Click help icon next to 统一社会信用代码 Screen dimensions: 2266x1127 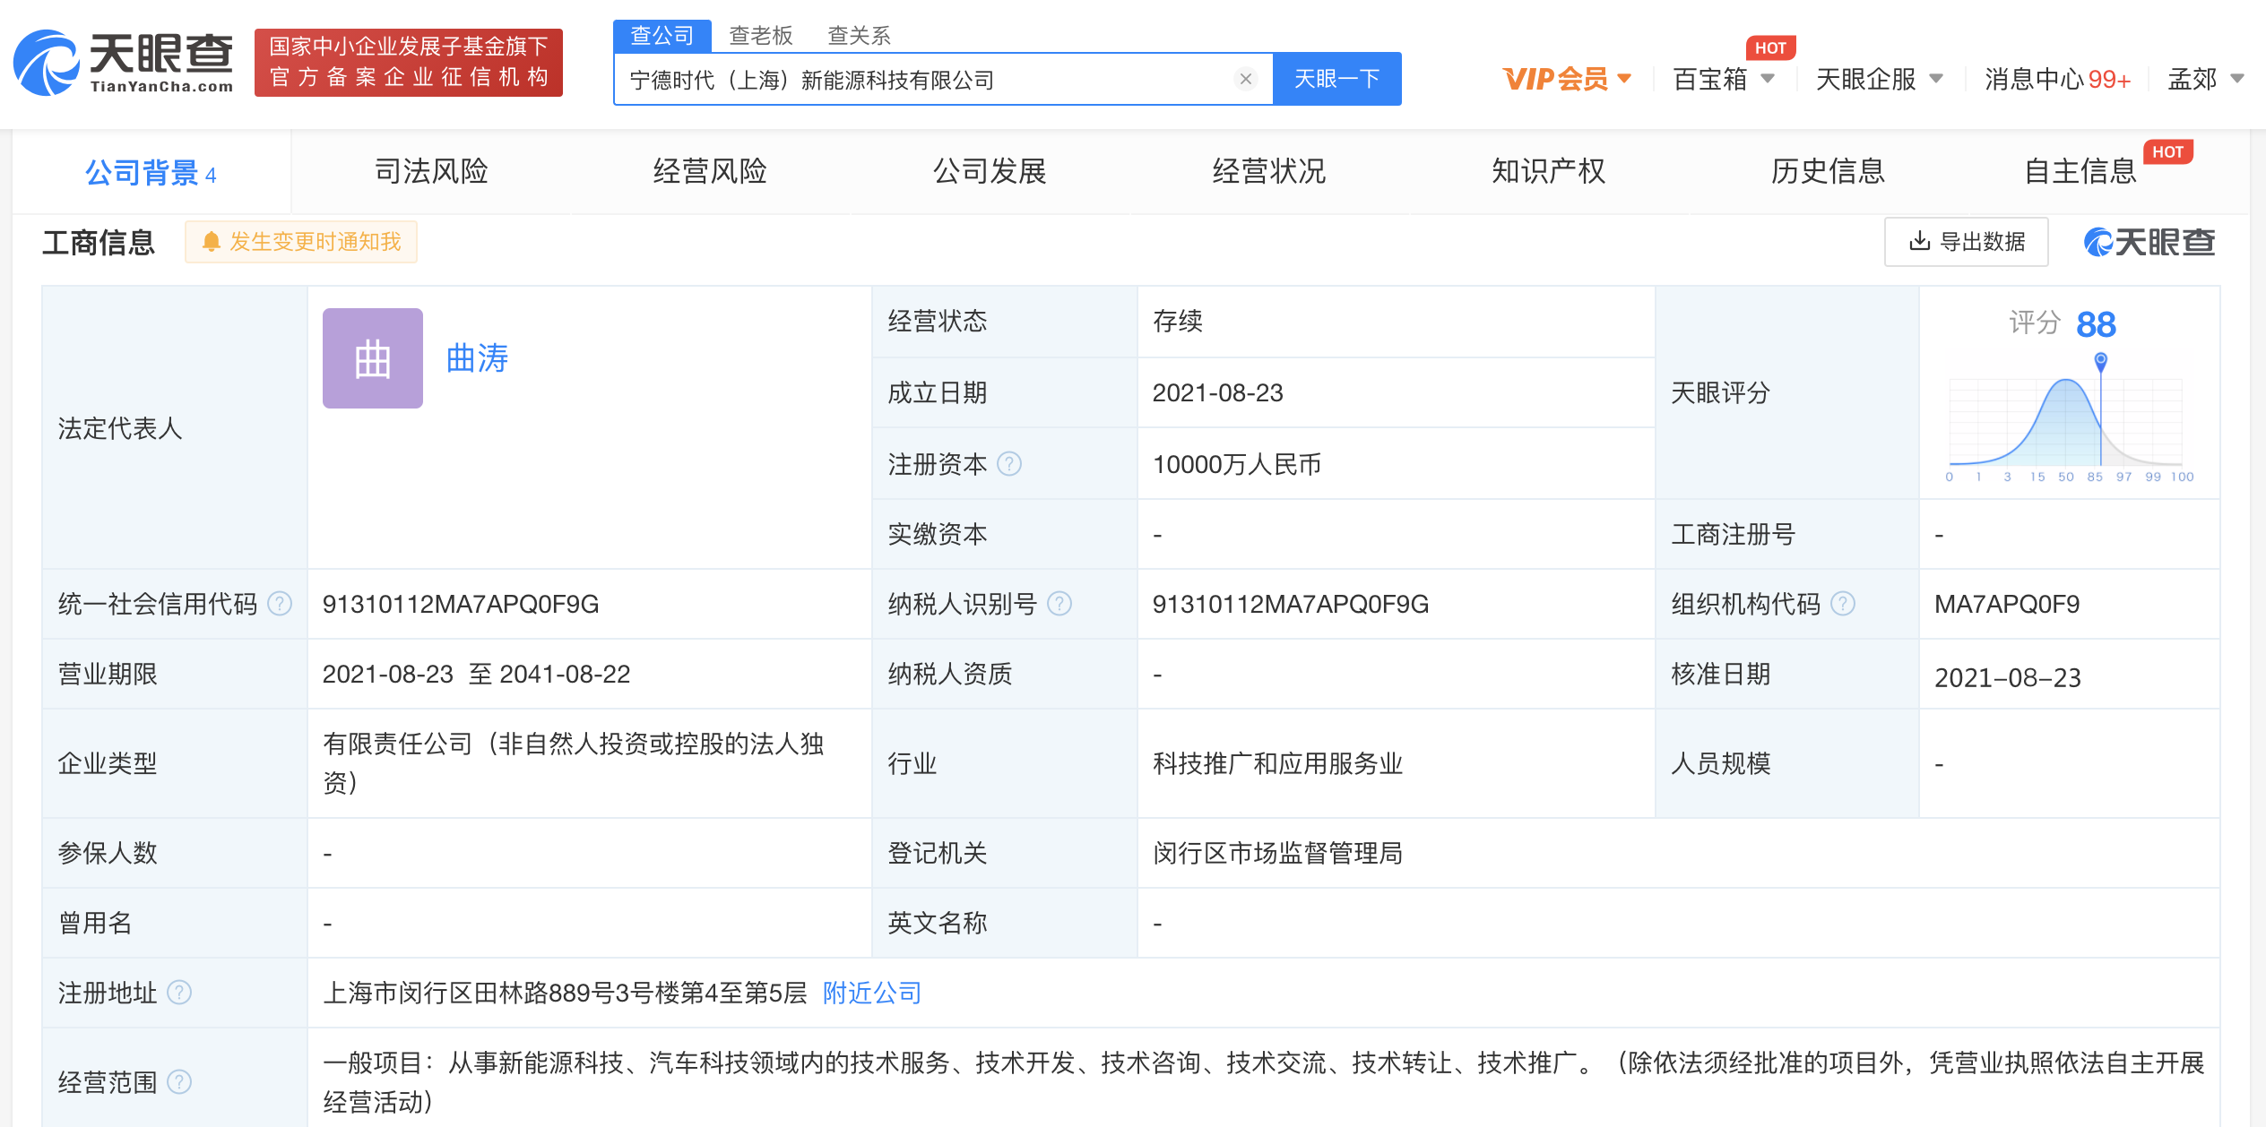[280, 604]
